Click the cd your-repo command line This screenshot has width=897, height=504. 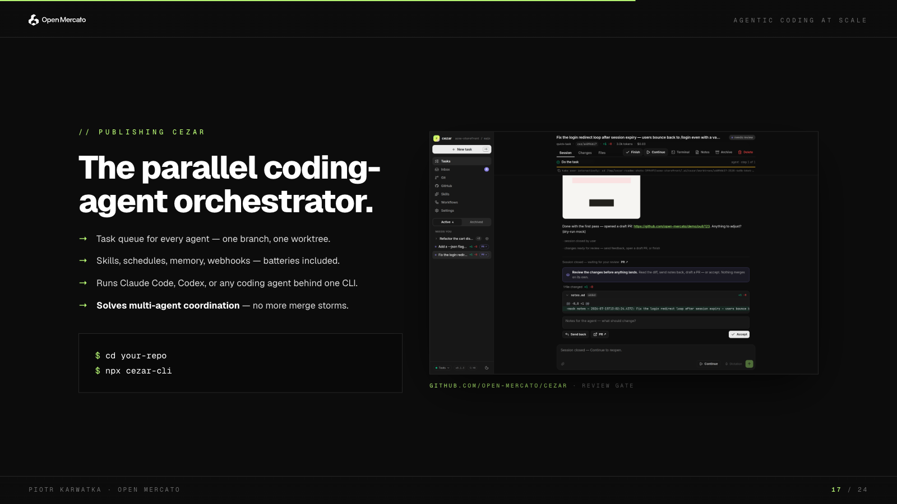(131, 356)
